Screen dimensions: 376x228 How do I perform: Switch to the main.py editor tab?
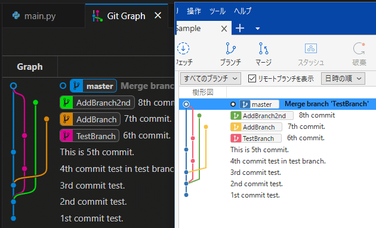[34, 16]
